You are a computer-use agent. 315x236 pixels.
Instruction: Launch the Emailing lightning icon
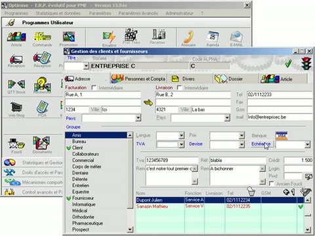tap(109, 37)
